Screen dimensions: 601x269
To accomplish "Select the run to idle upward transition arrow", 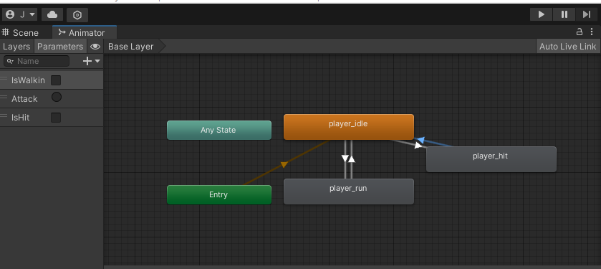I will tap(352, 159).
